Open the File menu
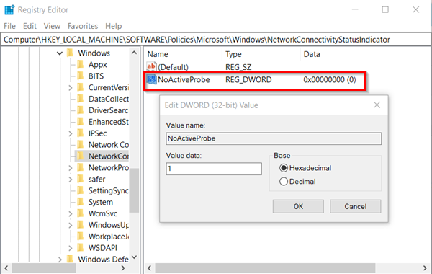This screenshot has width=432, height=274. 9,26
